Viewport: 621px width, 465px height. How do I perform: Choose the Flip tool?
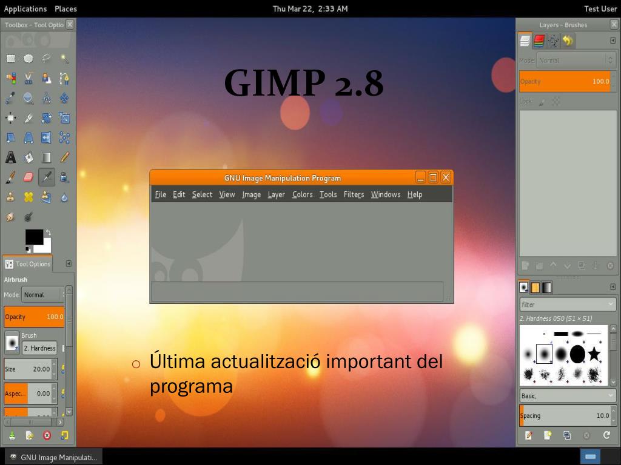pos(46,137)
